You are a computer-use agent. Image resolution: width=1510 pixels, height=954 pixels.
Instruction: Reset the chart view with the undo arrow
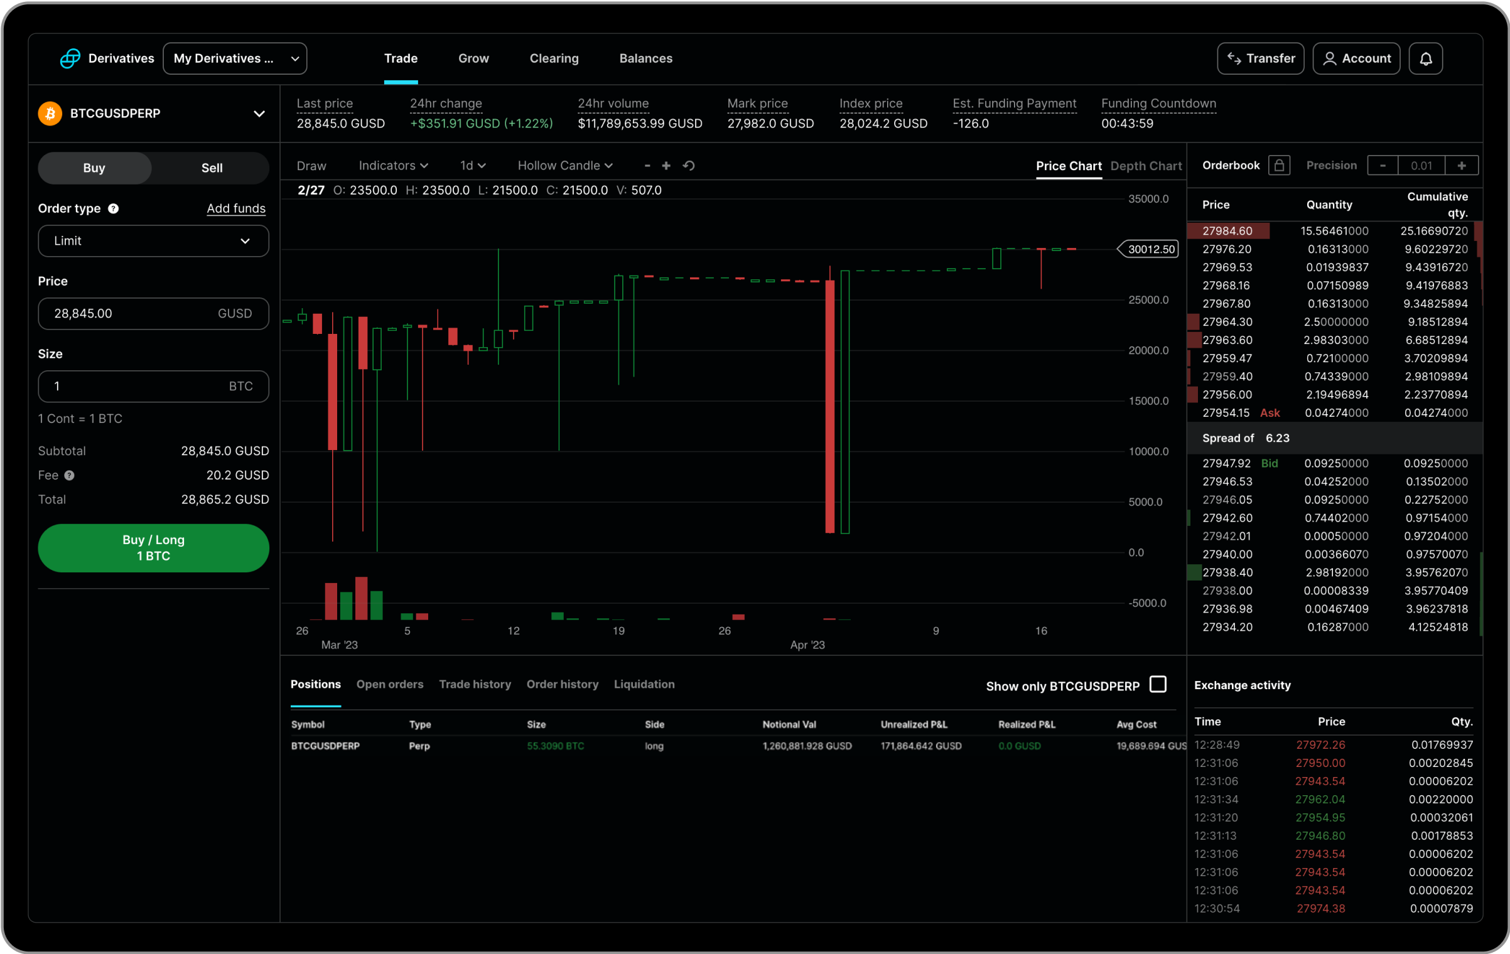tap(689, 165)
